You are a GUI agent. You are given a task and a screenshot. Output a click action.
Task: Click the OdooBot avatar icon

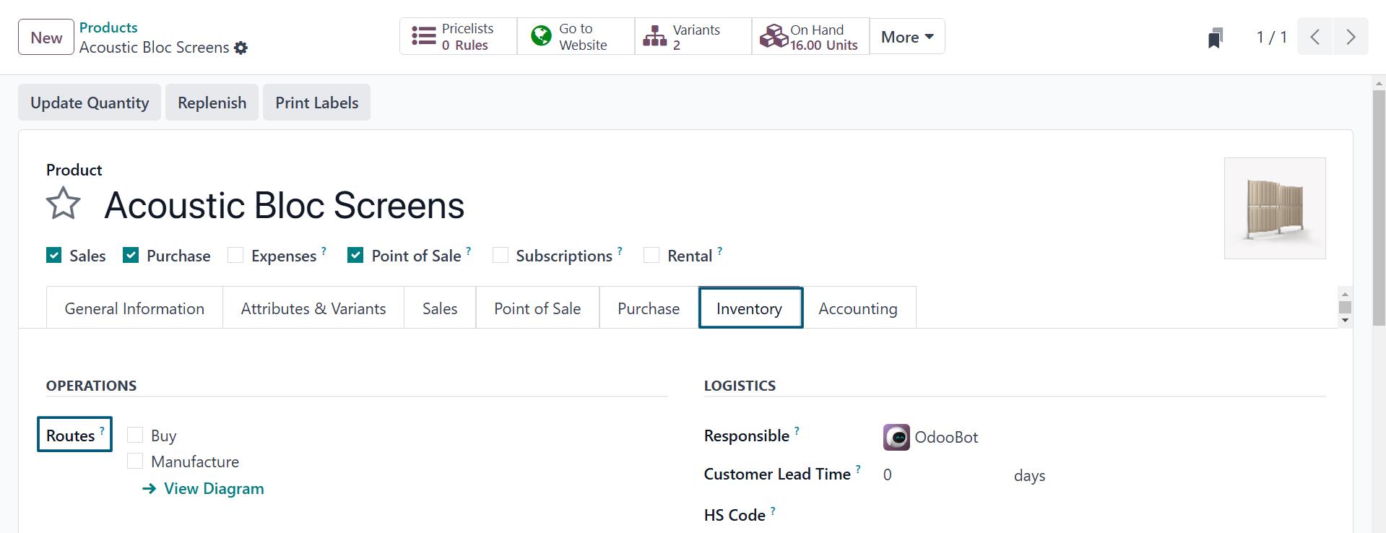(x=896, y=437)
